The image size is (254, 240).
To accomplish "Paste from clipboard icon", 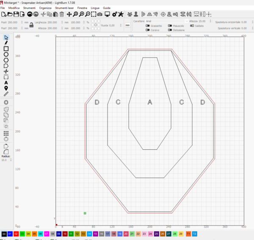I will click(x=55, y=14).
